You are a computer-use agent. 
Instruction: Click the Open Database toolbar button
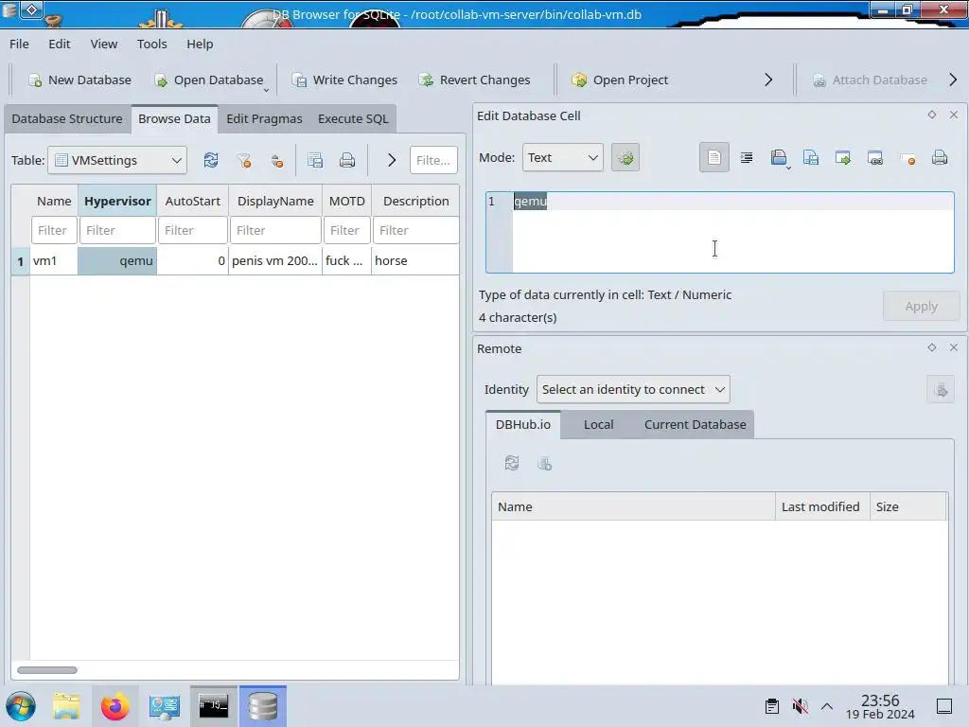pyautogui.click(x=208, y=80)
